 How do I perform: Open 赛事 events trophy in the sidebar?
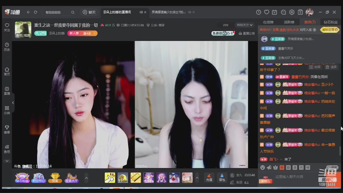(x=7, y=130)
